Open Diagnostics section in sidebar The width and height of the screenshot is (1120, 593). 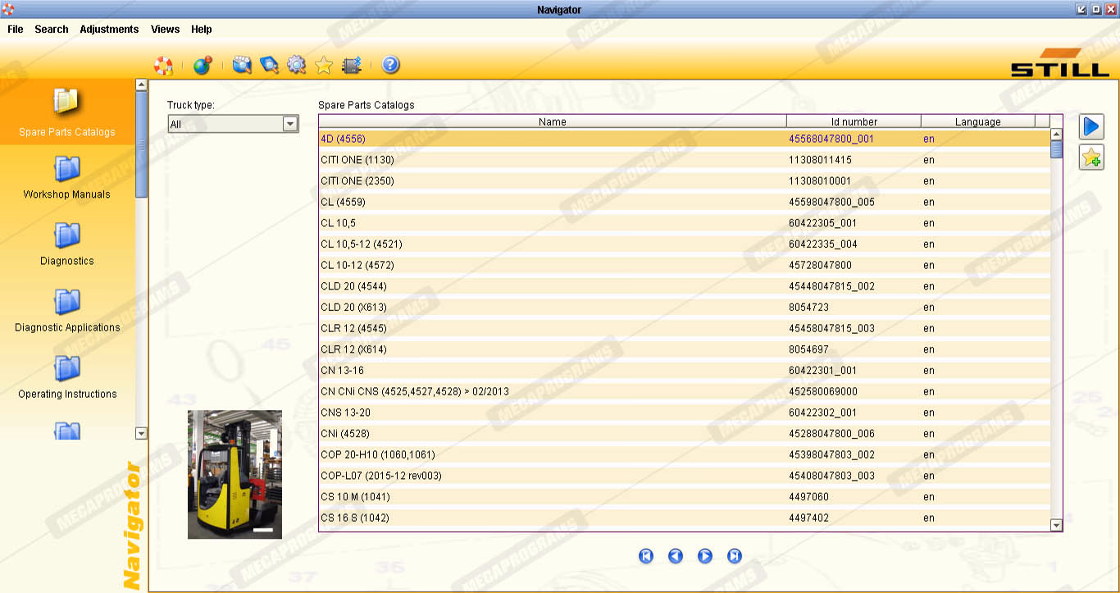[67, 244]
